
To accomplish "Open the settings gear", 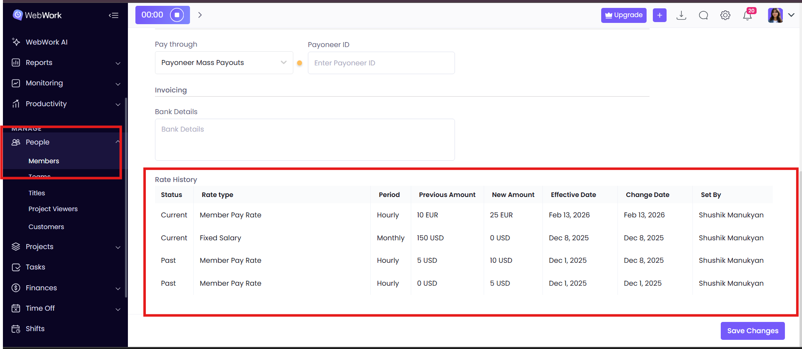I will [725, 15].
